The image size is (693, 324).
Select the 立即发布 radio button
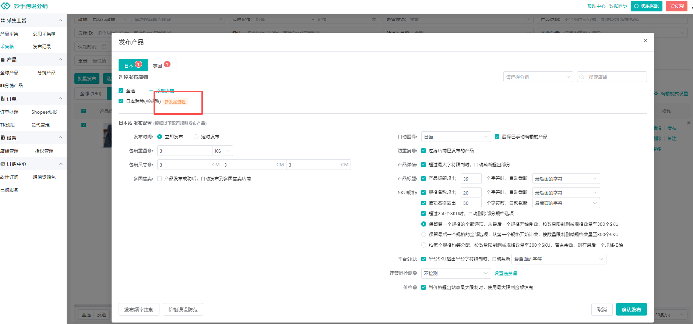160,137
